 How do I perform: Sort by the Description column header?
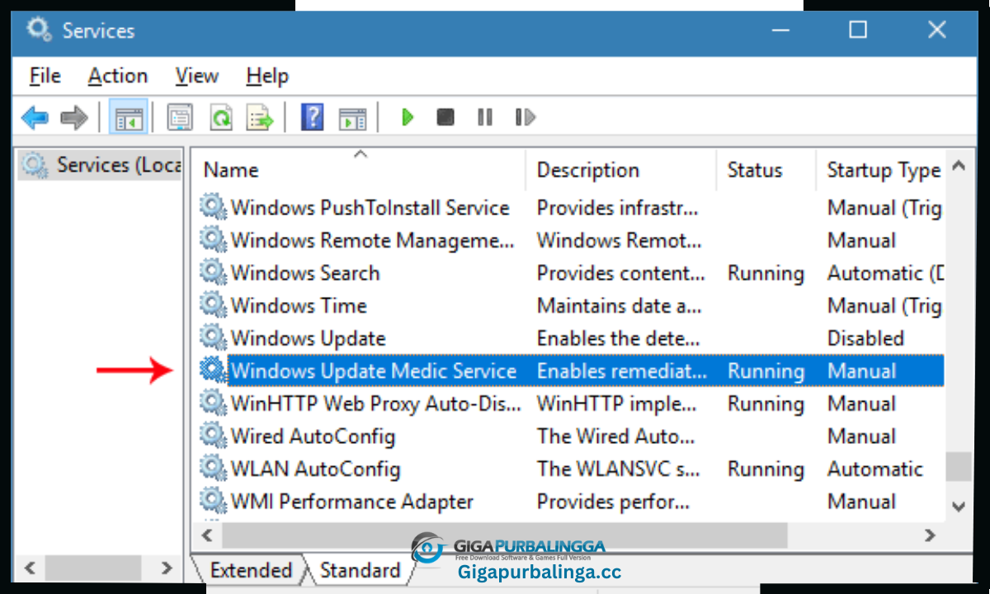(x=621, y=170)
